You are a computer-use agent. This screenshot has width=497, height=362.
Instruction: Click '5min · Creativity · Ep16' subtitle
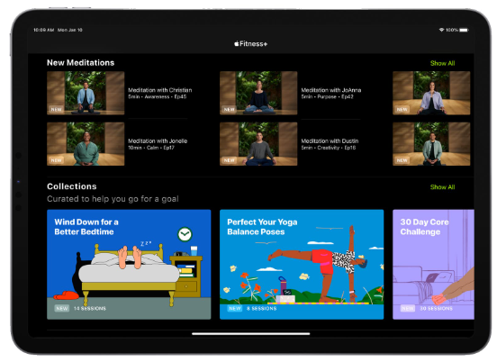pos(329,148)
